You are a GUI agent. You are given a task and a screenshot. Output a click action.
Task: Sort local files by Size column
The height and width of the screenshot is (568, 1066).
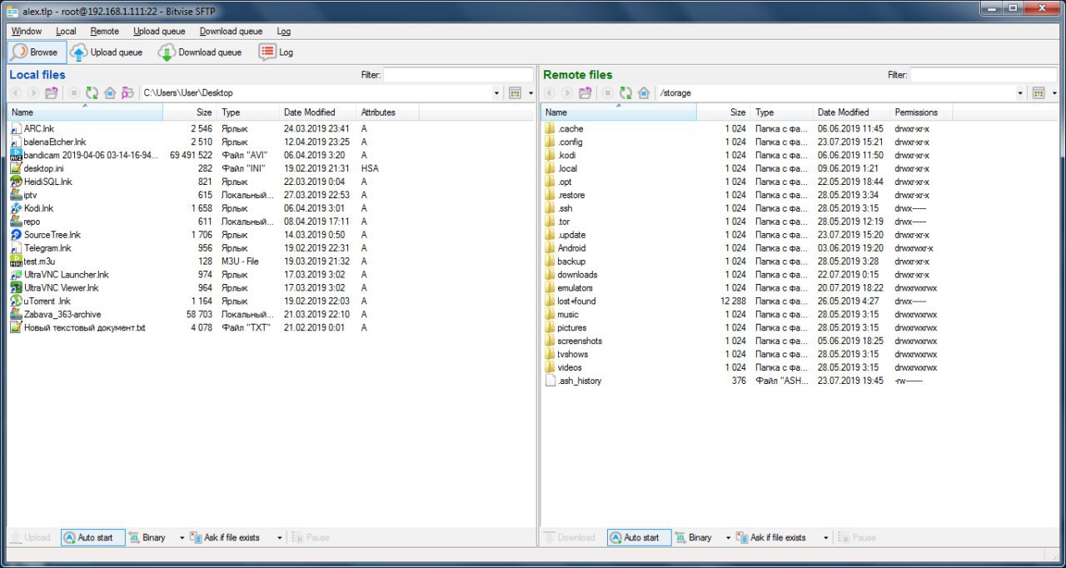coord(190,112)
